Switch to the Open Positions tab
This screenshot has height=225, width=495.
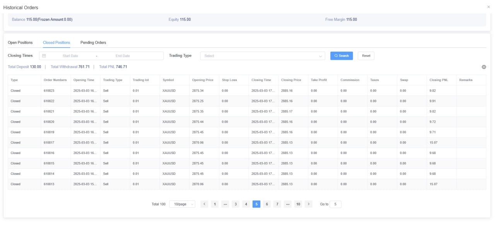tap(20, 42)
